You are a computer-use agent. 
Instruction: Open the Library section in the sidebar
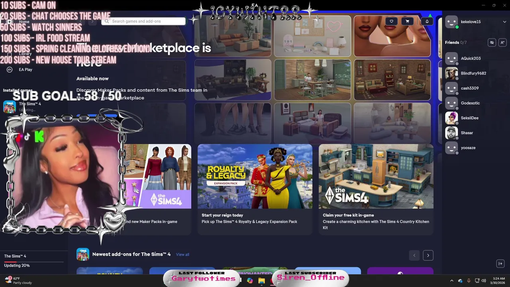pos(25,53)
